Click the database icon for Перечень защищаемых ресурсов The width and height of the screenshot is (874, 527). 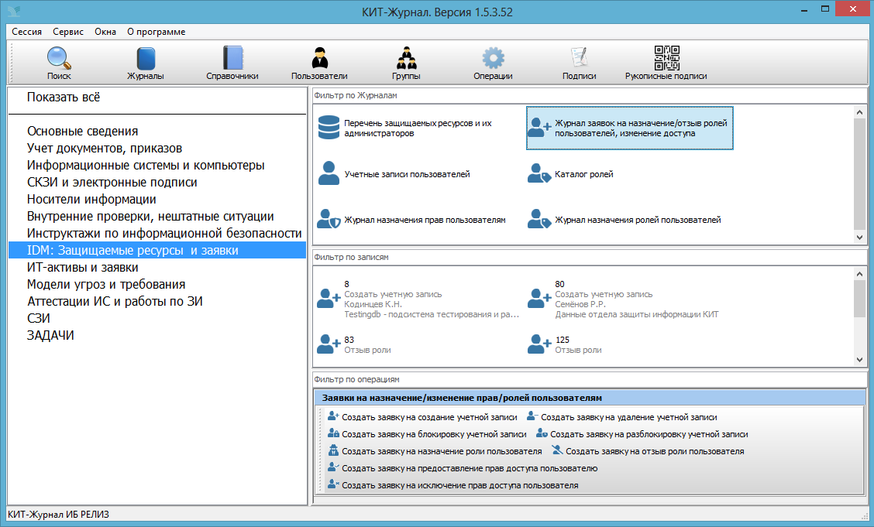[329, 128]
